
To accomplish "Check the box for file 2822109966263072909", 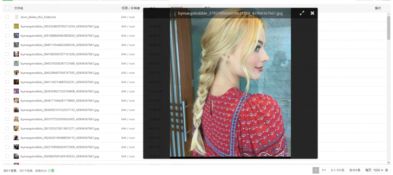I will [7, 147].
